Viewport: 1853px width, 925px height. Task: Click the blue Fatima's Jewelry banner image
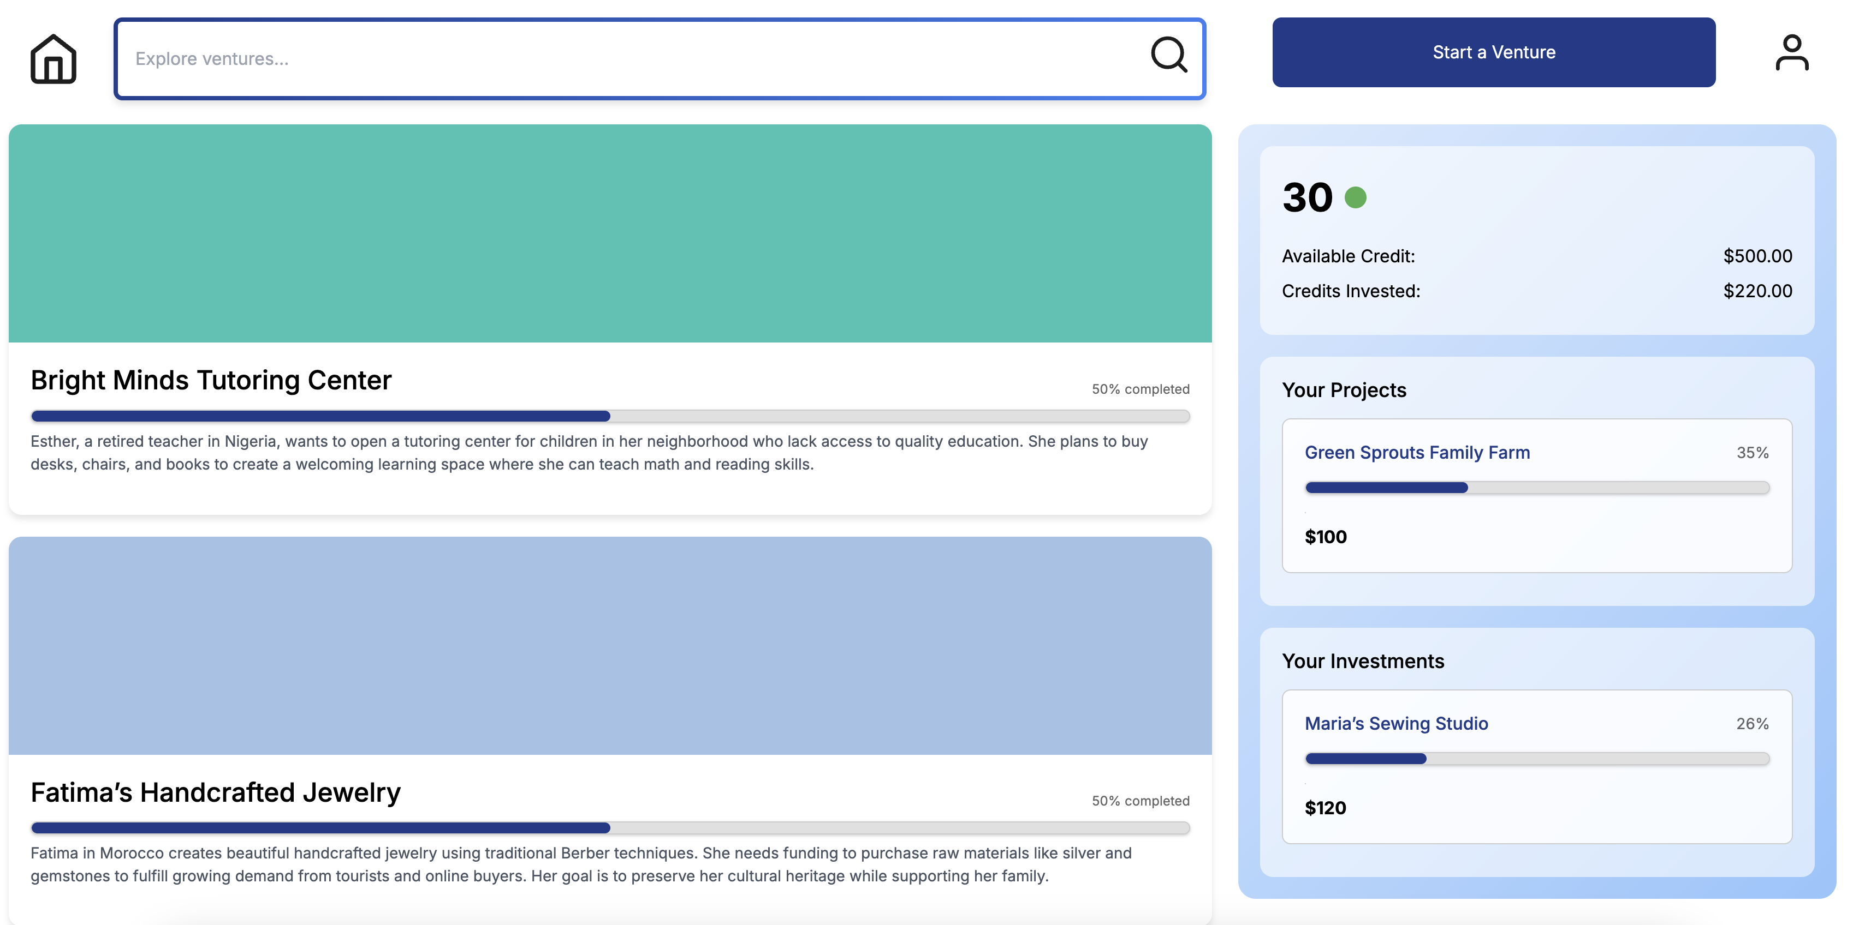pyautogui.click(x=610, y=645)
